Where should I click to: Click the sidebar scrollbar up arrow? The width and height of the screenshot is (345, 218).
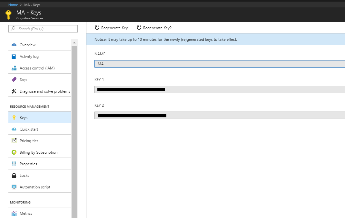click(74, 42)
